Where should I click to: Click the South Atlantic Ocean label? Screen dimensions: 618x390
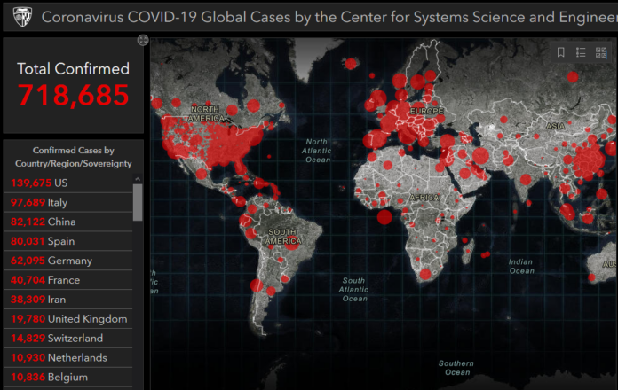[x=354, y=290]
